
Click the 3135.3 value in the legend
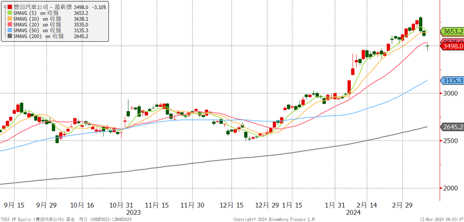coord(82,31)
